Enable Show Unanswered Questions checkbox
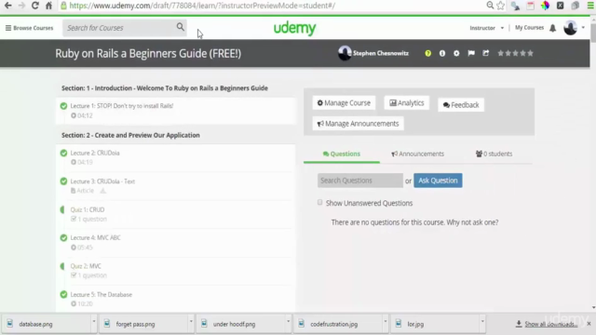This screenshot has height=335, width=596. click(320, 203)
